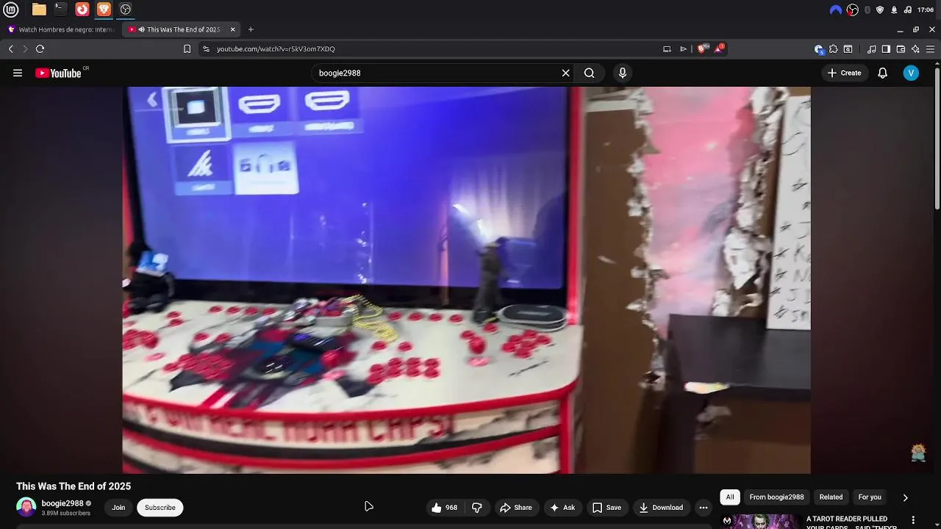Viewport: 941px width, 529px height.
Task: Open the Brave Wallet icon
Action: [x=901, y=49]
